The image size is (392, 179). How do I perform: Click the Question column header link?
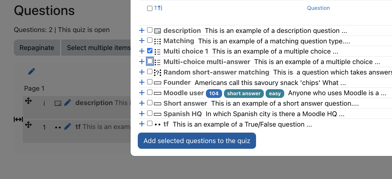(318, 8)
